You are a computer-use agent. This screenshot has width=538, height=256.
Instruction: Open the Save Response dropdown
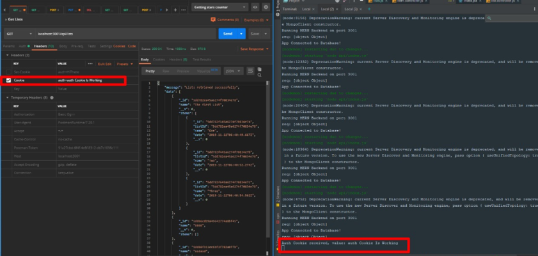pyautogui.click(x=255, y=49)
